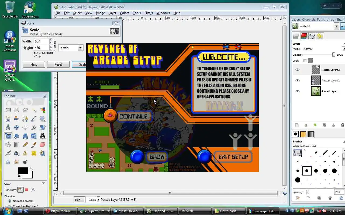Open the Filters menu
Viewport: 345px width, 215px height.
click(149, 13)
